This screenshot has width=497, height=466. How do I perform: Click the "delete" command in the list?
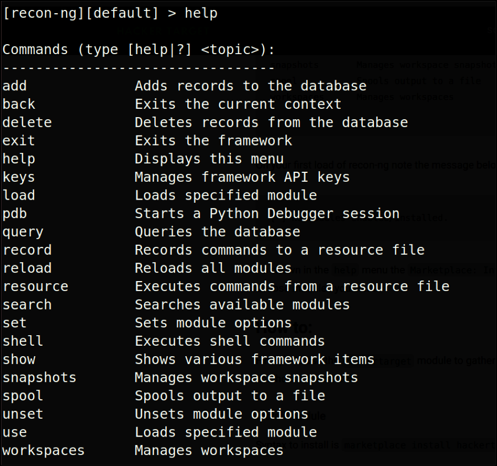(x=27, y=122)
